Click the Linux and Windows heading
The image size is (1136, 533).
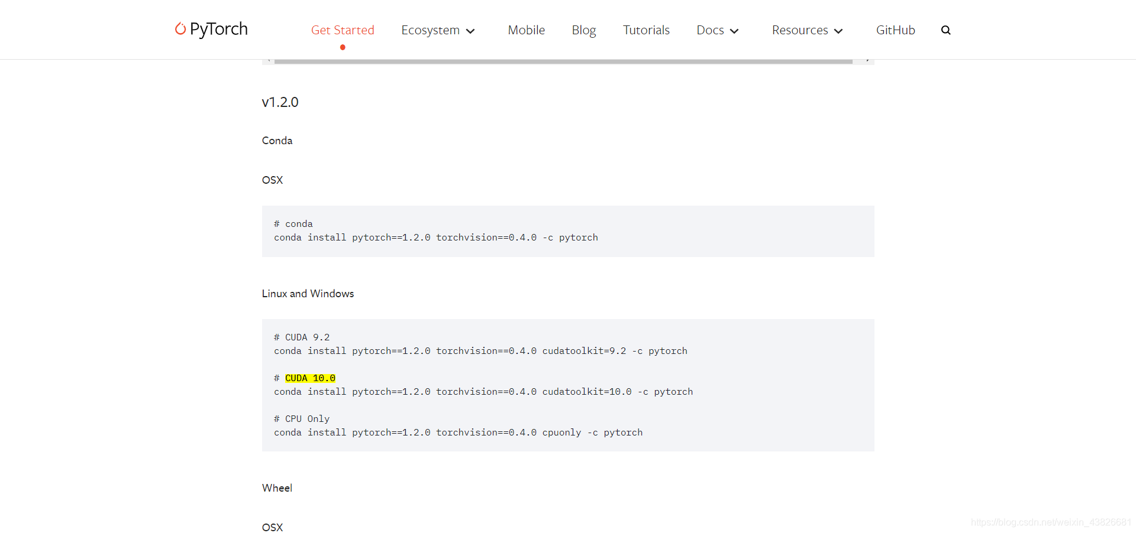click(308, 294)
